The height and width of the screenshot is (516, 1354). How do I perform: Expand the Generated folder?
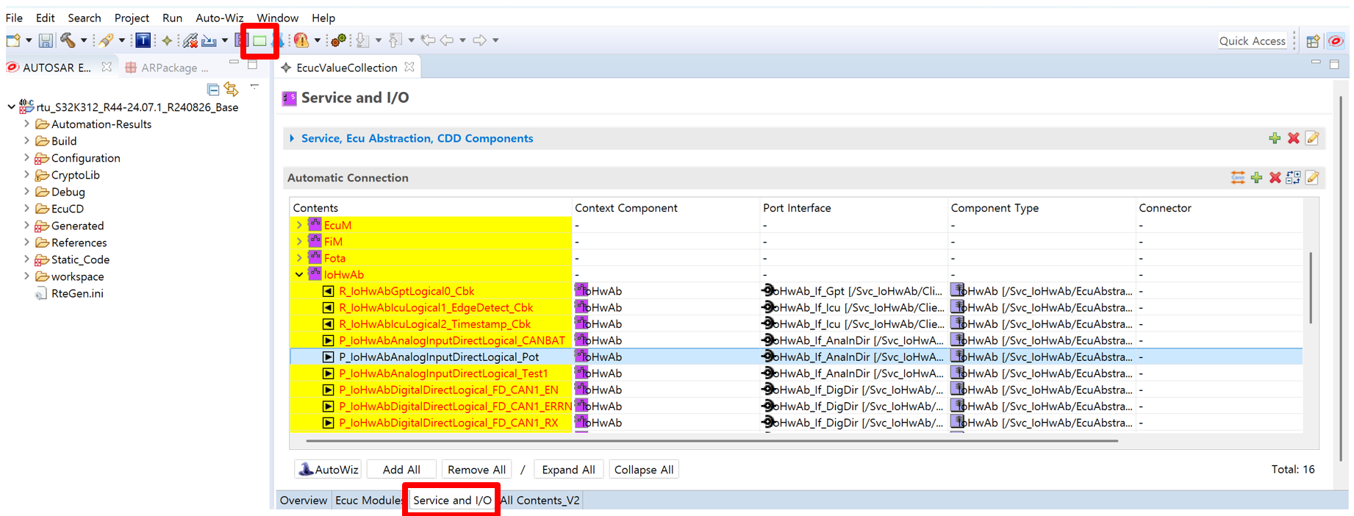[27, 225]
